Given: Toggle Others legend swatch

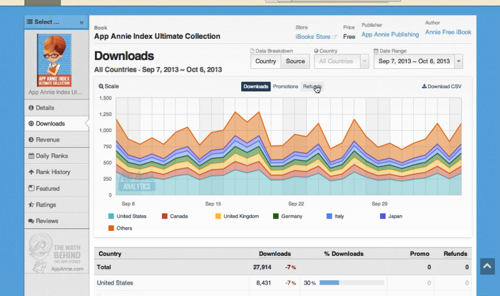Looking at the screenshot, I should (111, 228).
